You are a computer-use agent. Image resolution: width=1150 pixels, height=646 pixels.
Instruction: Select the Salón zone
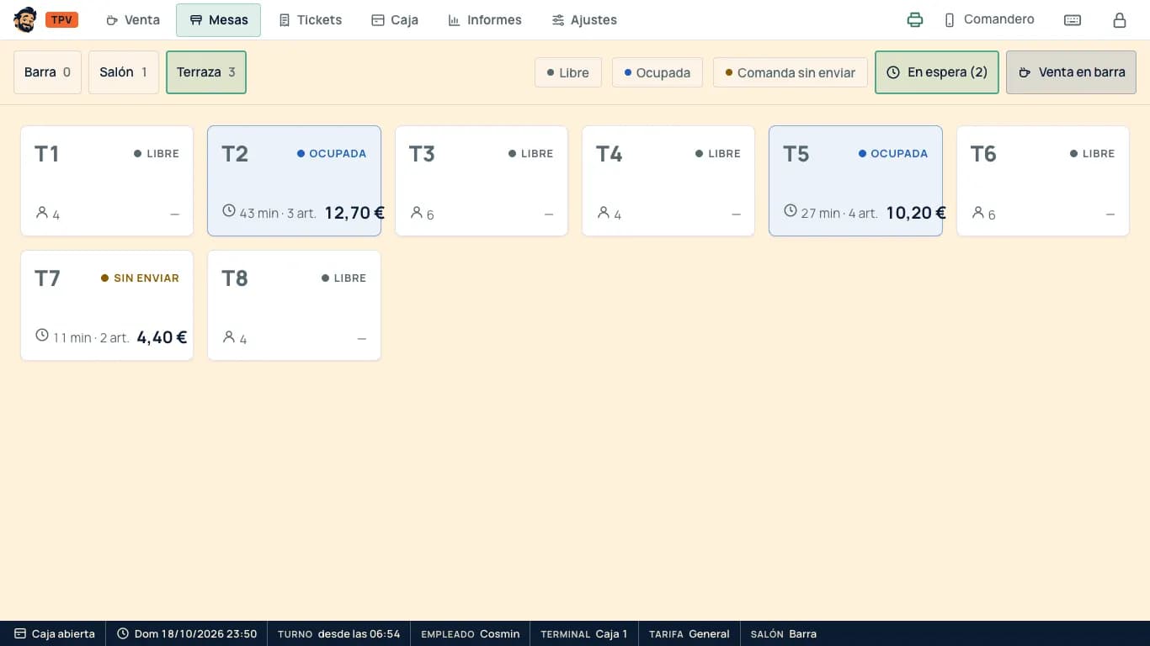(124, 72)
